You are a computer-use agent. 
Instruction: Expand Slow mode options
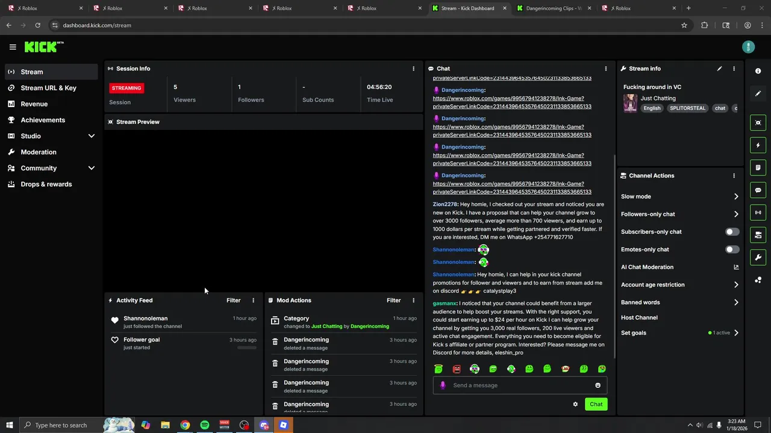[736, 197]
